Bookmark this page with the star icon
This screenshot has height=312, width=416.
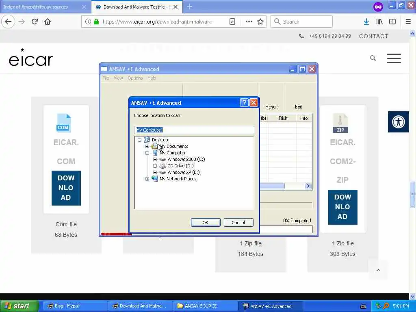tap(260, 22)
